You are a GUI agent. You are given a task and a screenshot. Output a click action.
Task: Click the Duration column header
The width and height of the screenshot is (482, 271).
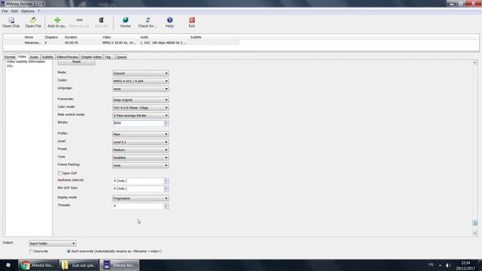tap(71, 37)
